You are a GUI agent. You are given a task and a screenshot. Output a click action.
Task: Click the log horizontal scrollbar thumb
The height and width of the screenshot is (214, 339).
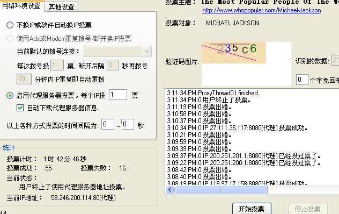pyautogui.click(x=221, y=190)
